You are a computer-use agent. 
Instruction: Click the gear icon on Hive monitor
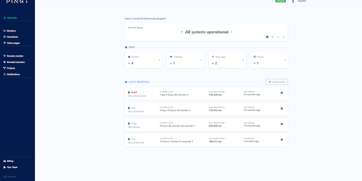pyautogui.click(x=281, y=109)
